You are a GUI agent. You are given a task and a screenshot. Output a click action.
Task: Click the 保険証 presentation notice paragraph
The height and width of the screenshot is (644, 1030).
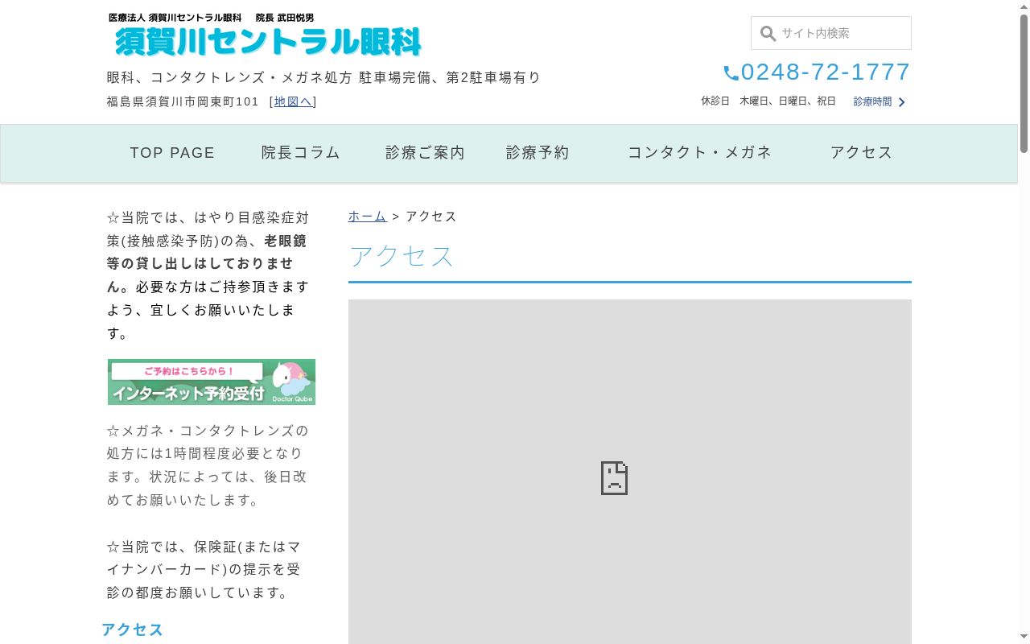click(204, 569)
